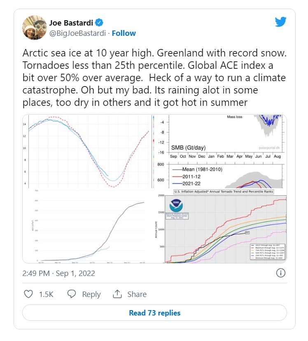This screenshot has width=308, height=341.
Task: Open the @BigJoeBastardi handle link
Action: pos(77,33)
